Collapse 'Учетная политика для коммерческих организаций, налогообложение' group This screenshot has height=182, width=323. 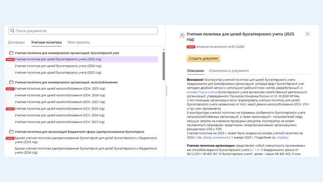click(66, 82)
